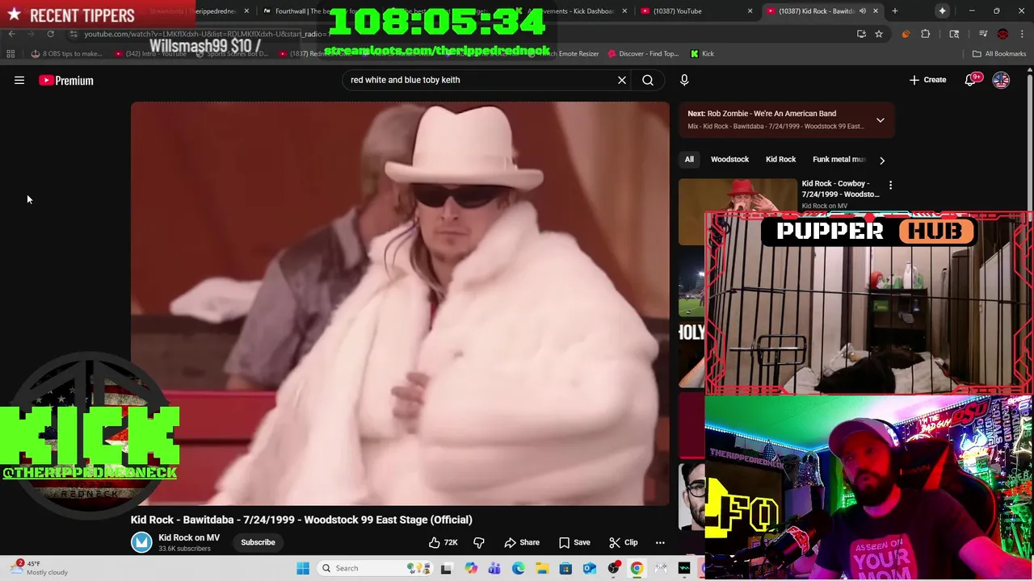Open the 8 OBS tips bookmark
The image size is (1034, 581).
66,53
